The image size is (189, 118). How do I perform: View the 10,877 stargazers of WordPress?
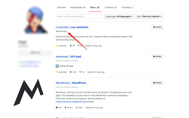click(x=69, y=107)
